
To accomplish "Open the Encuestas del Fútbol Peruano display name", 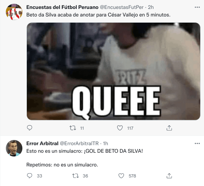I will coord(62,7).
